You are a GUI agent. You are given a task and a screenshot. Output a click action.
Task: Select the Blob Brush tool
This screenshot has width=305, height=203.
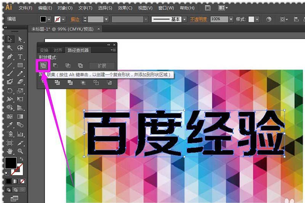click(10, 82)
